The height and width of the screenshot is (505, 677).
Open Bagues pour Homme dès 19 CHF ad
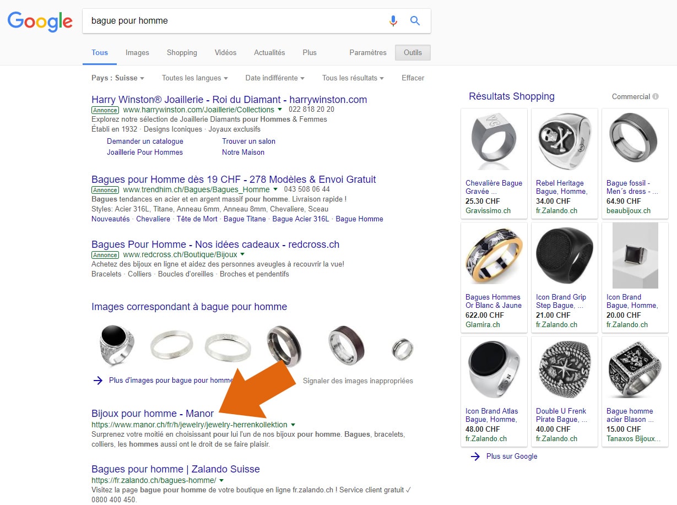click(234, 180)
